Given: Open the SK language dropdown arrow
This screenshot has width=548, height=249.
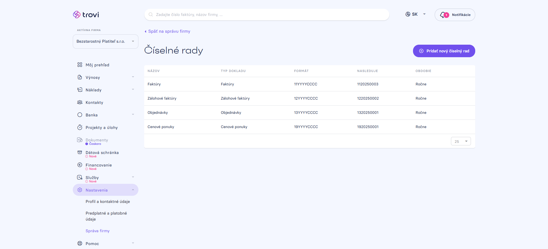Looking at the screenshot, I should pyautogui.click(x=424, y=14).
